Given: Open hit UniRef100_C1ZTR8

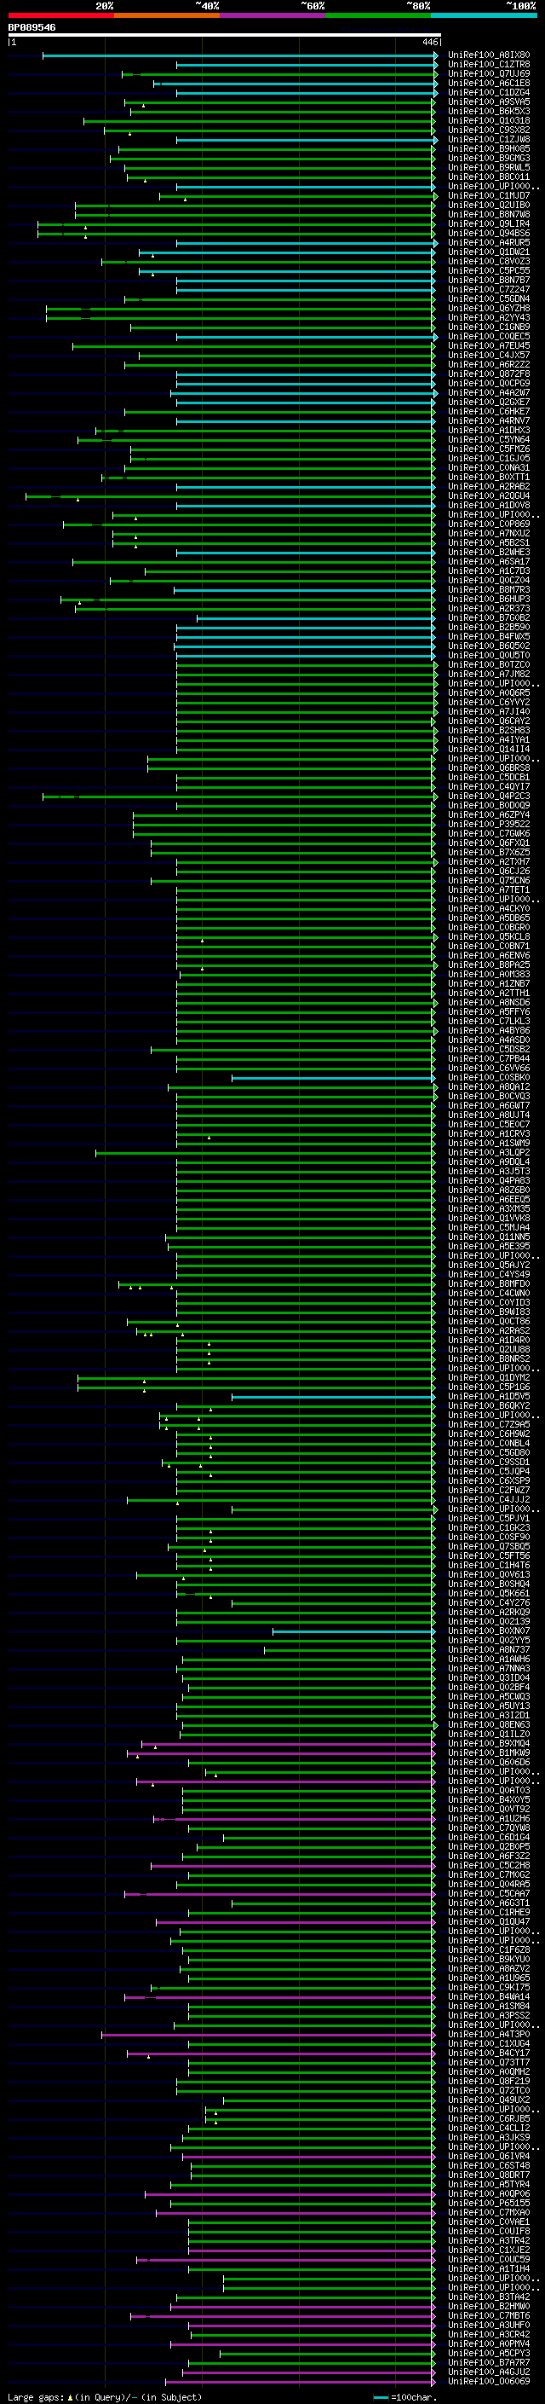Looking at the screenshot, I should point(489,65).
